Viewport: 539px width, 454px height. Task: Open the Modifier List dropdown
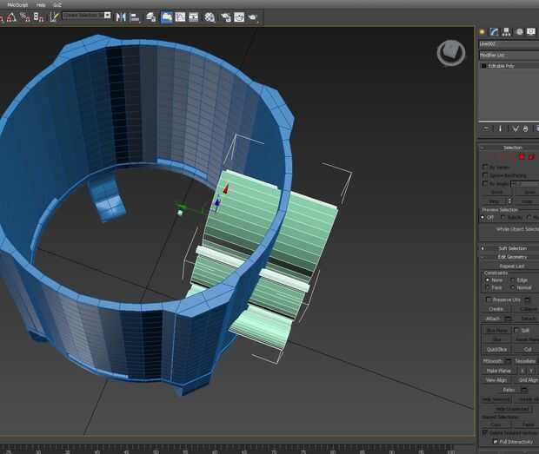pos(508,55)
